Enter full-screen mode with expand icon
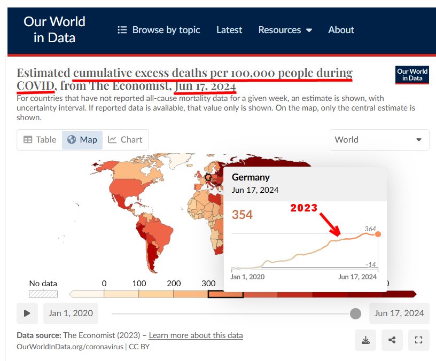Viewport: 436px width, 361px height. (418, 340)
